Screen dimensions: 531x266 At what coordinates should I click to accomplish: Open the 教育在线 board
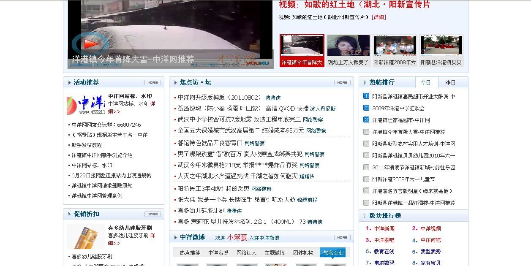384,251
